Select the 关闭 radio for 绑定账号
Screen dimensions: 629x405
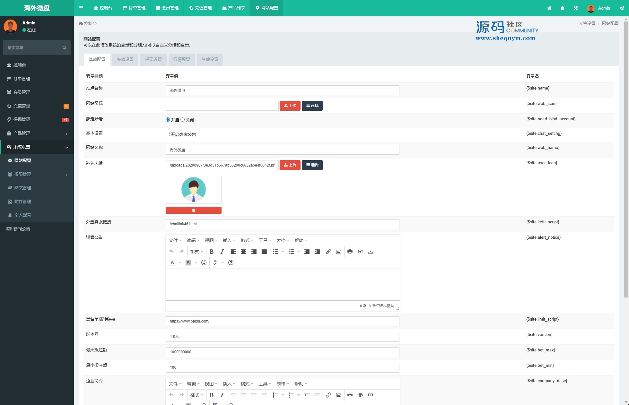183,120
